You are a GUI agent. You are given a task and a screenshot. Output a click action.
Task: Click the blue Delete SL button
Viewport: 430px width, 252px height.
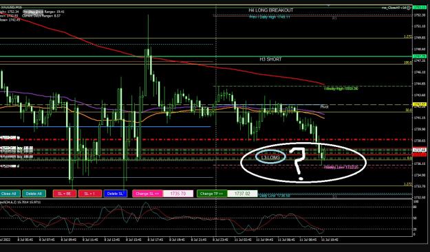116,194
